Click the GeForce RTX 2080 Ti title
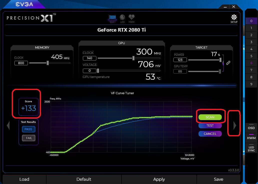 (121, 30)
